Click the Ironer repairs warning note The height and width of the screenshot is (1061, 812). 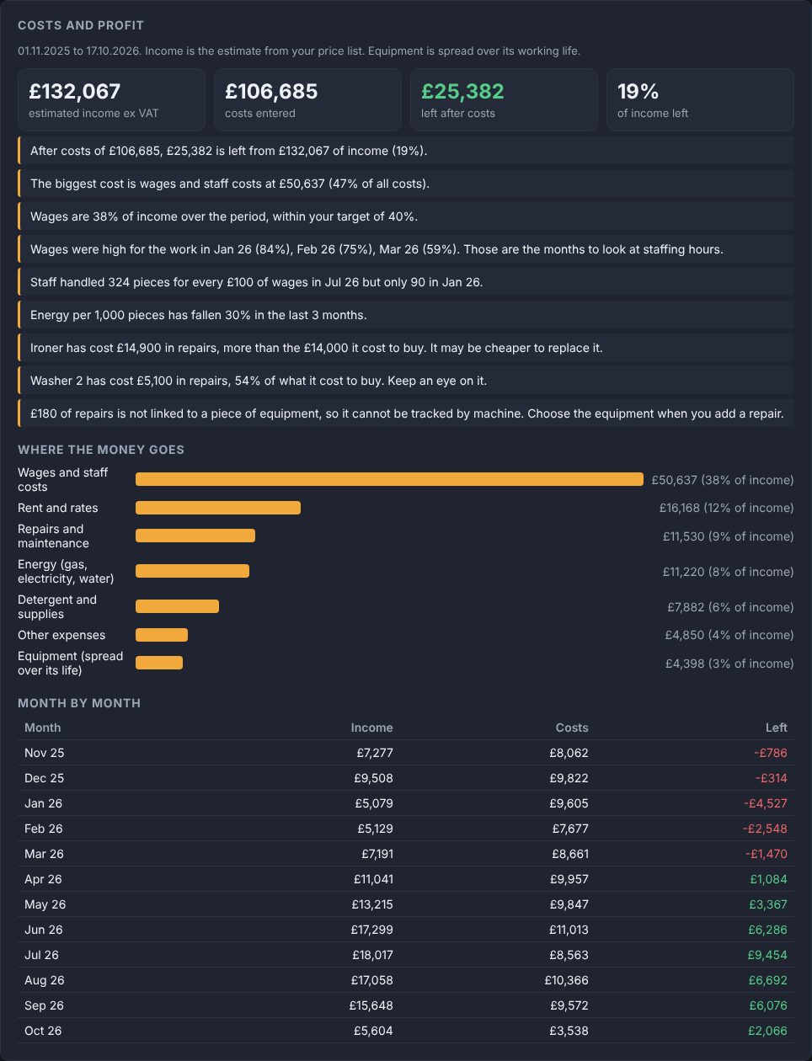[406, 348]
